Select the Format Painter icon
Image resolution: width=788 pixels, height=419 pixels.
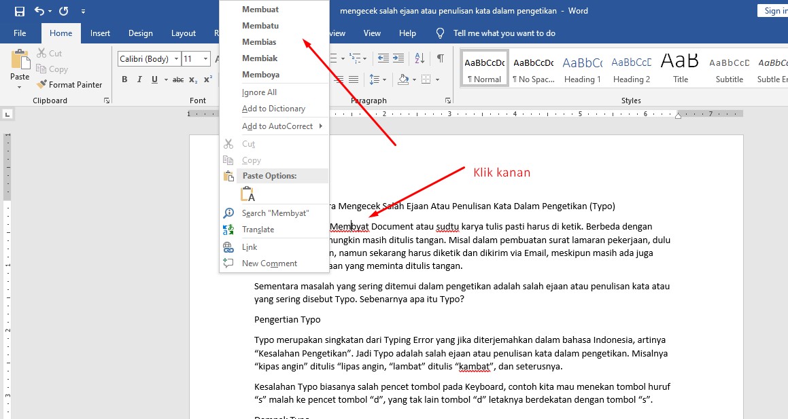coord(44,84)
